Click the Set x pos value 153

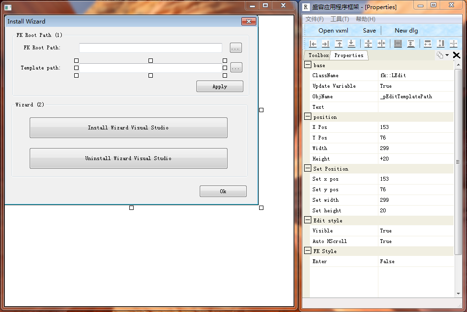pos(416,179)
